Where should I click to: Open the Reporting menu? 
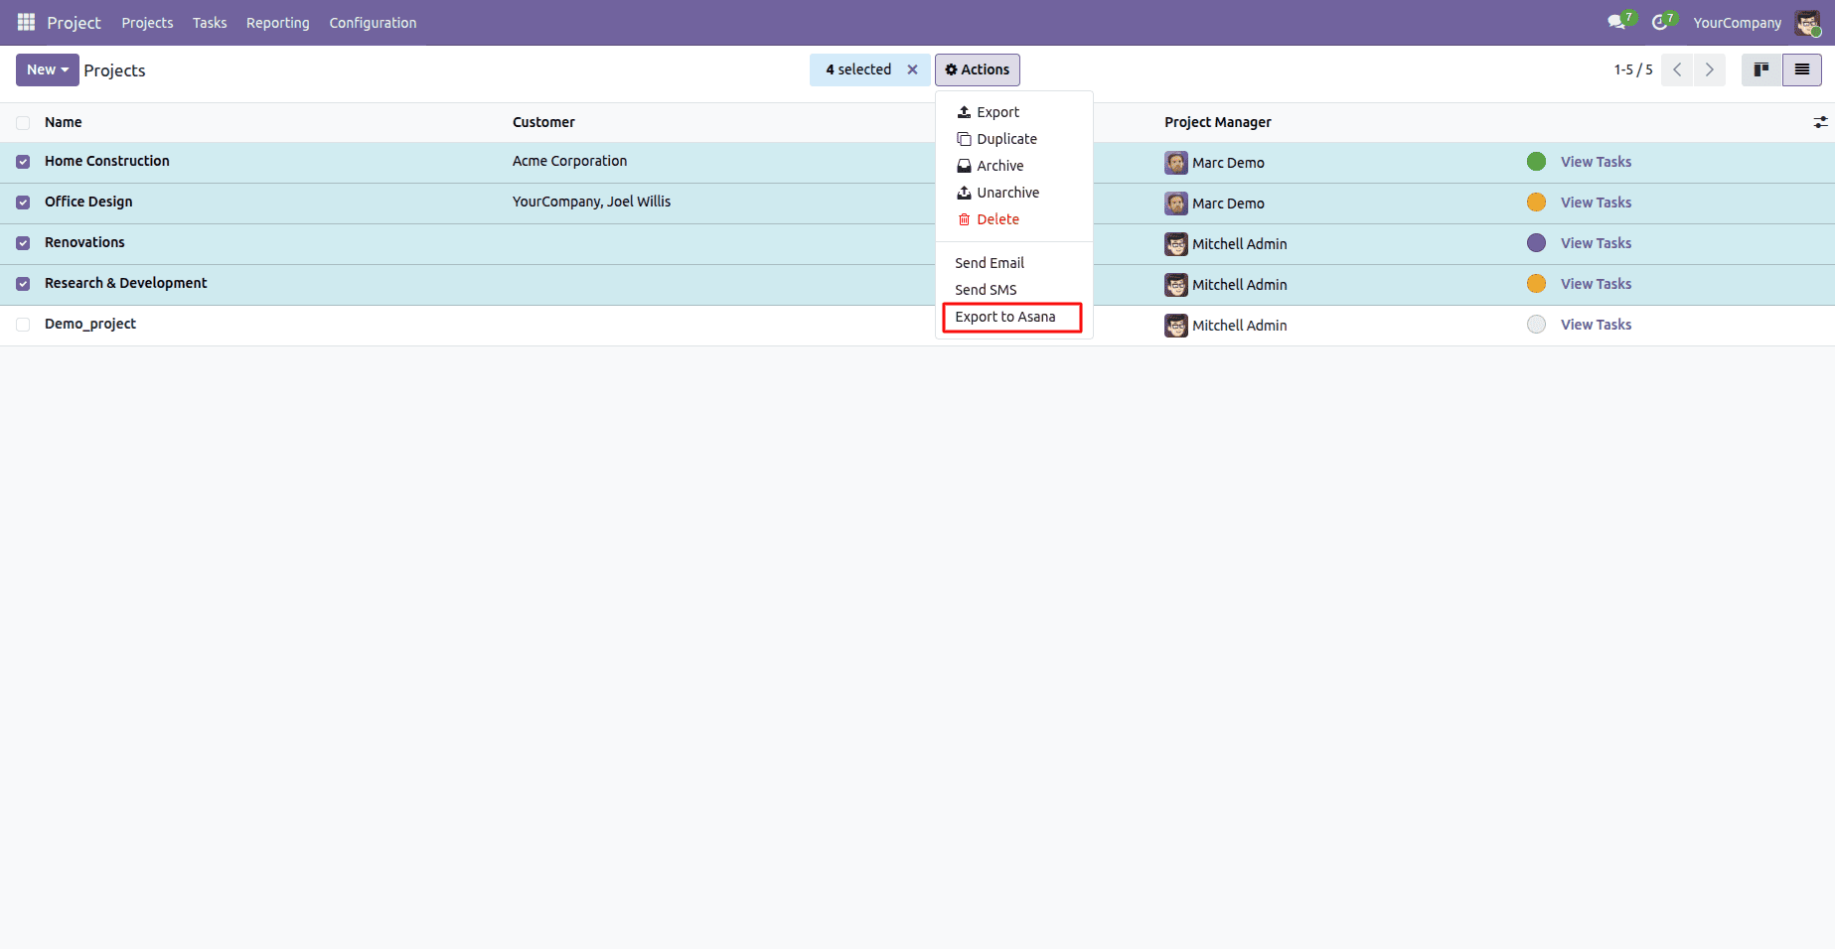[x=278, y=23]
